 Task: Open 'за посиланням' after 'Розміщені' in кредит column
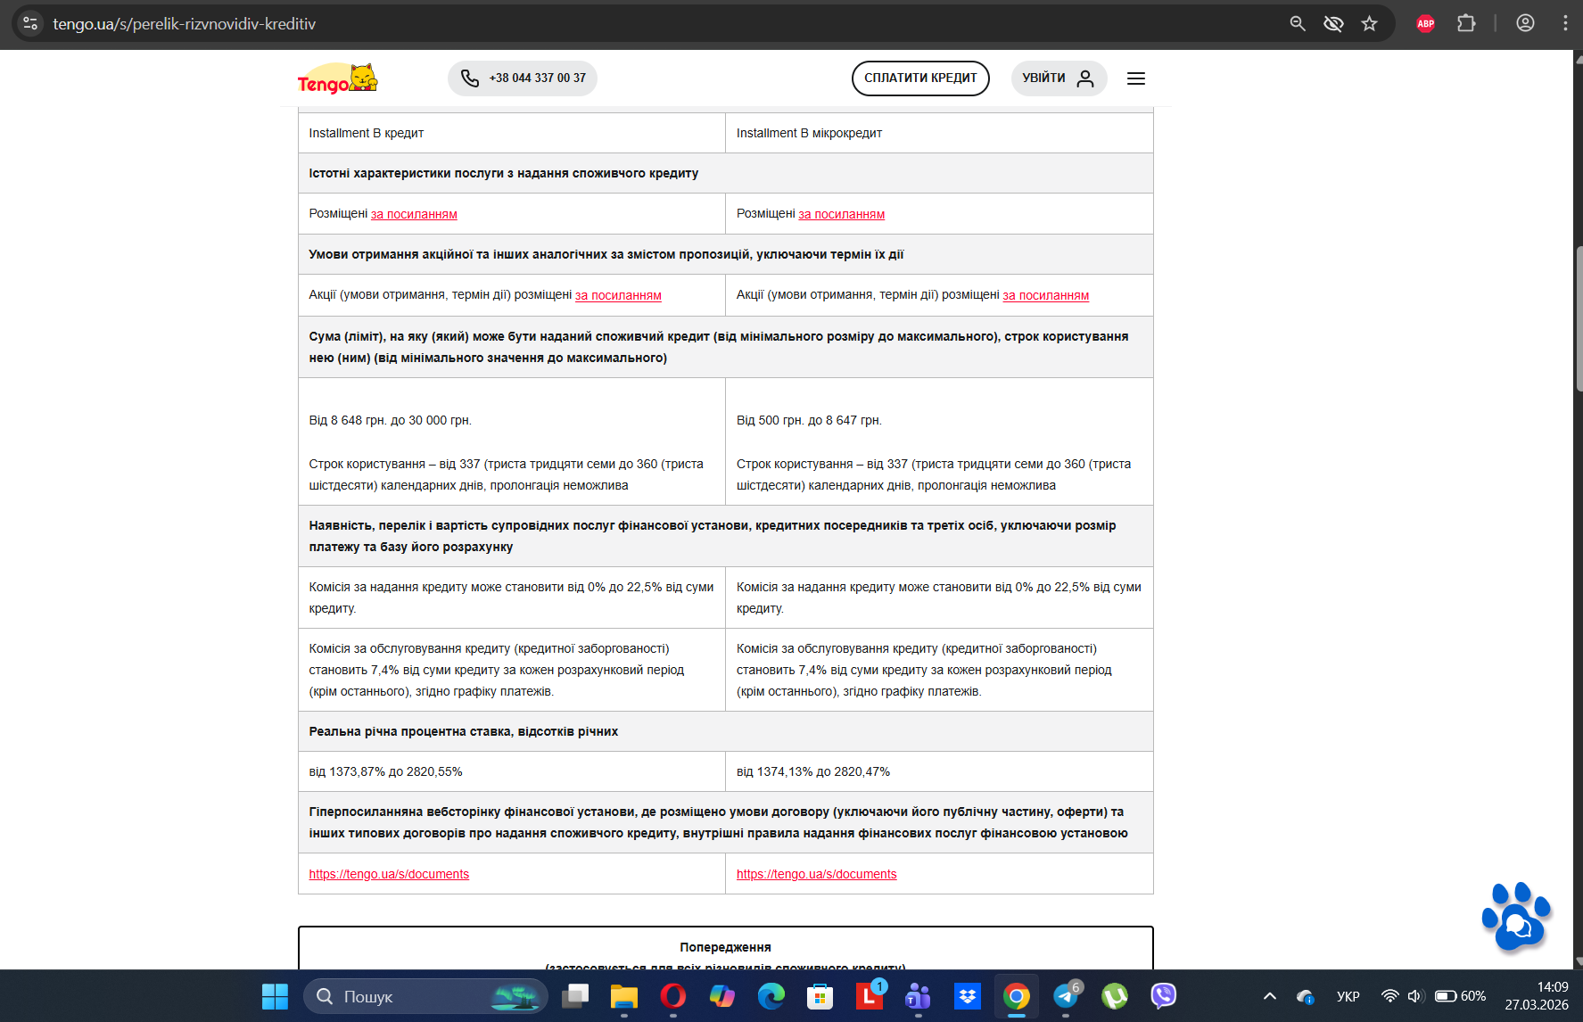click(414, 214)
